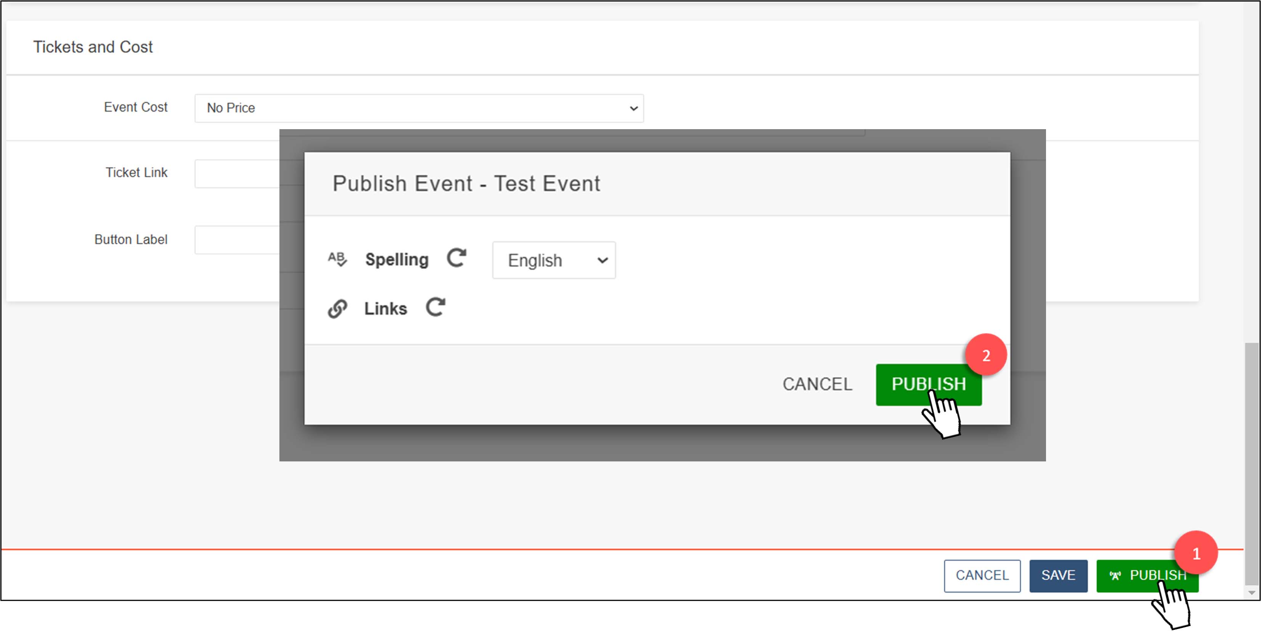
Task: Click PUBLISH in the Publish Event dialog
Action: [x=928, y=384]
